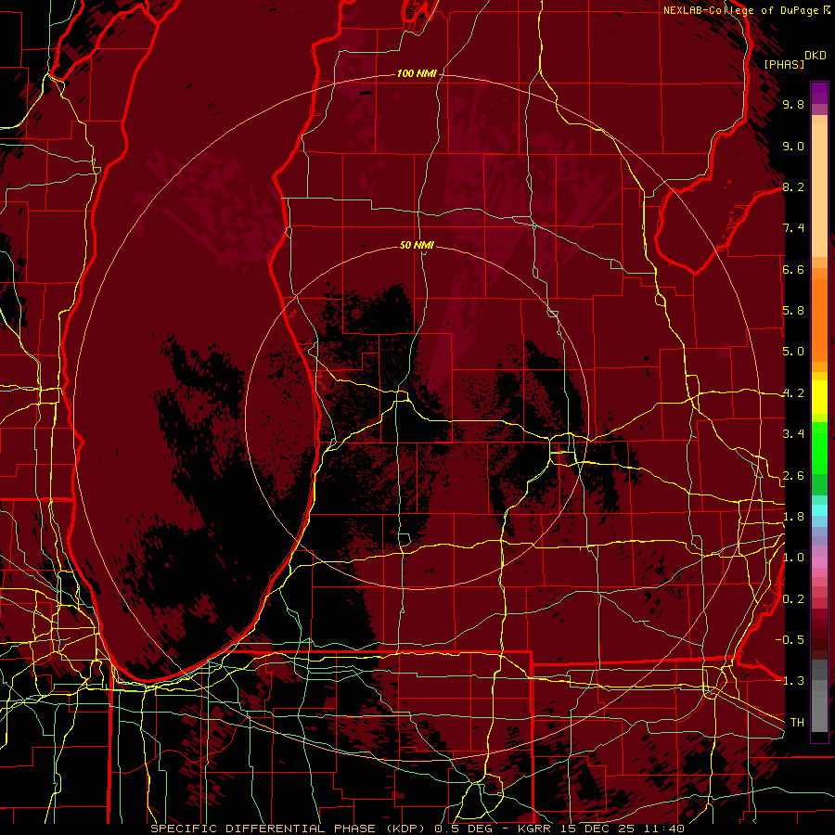Image resolution: width=835 pixels, height=835 pixels.
Task: Click the TH label at the legend bottom
Action: click(797, 723)
